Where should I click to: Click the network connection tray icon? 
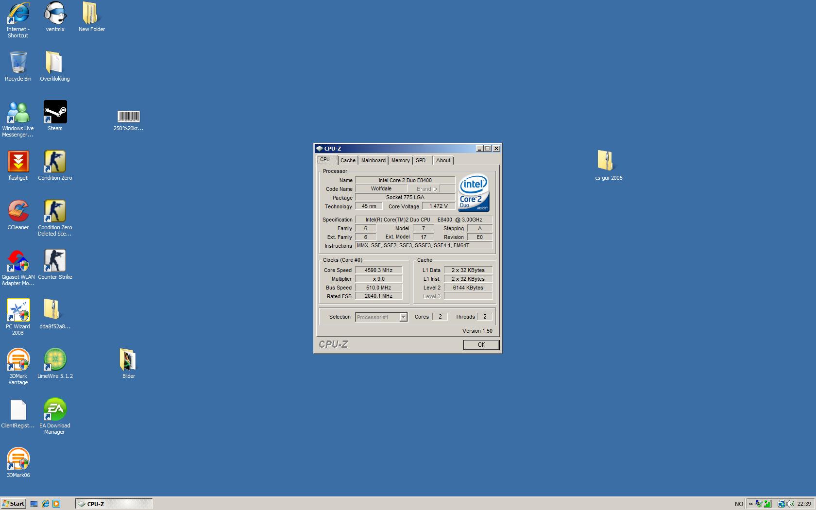782,504
